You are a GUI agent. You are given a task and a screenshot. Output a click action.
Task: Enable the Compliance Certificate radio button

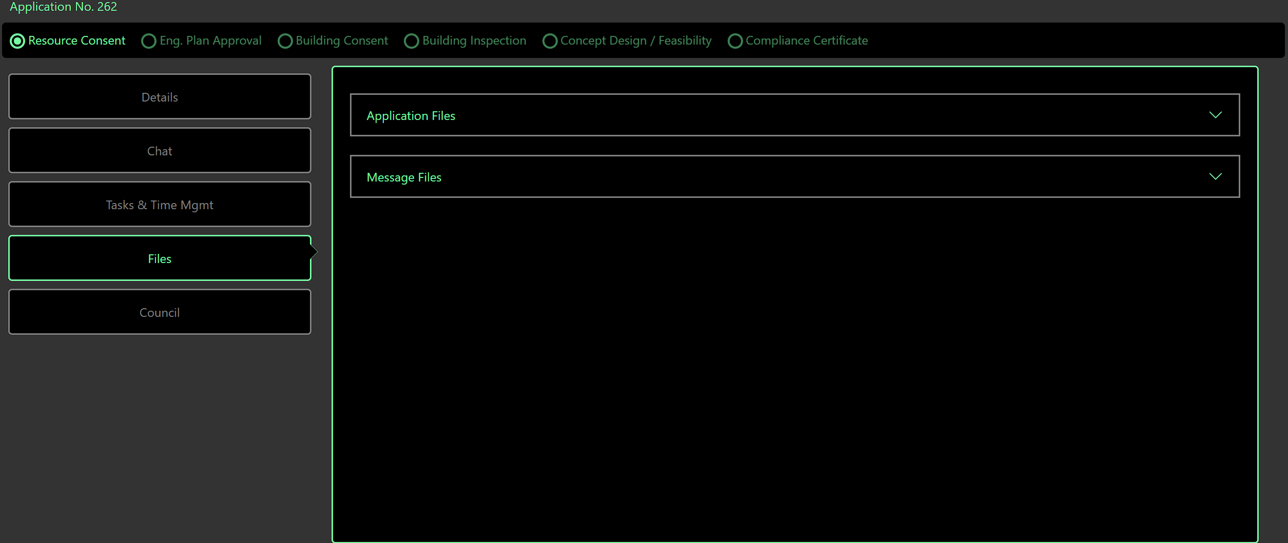click(x=735, y=41)
